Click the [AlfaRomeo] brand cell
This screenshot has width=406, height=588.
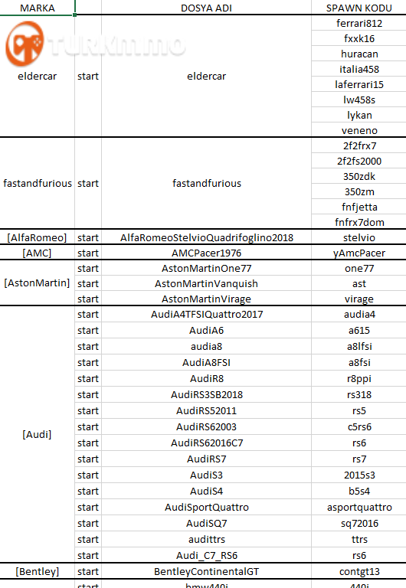click(x=37, y=237)
